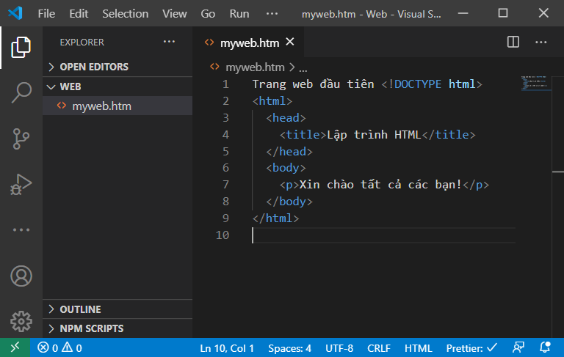Click the editor vertical scrollbar

coord(557,207)
